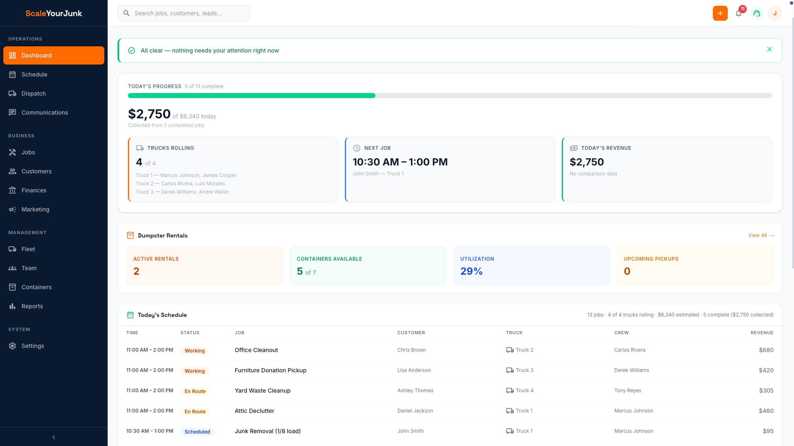Click the Today's Schedule calendar icon
794x446 pixels.
coord(130,315)
